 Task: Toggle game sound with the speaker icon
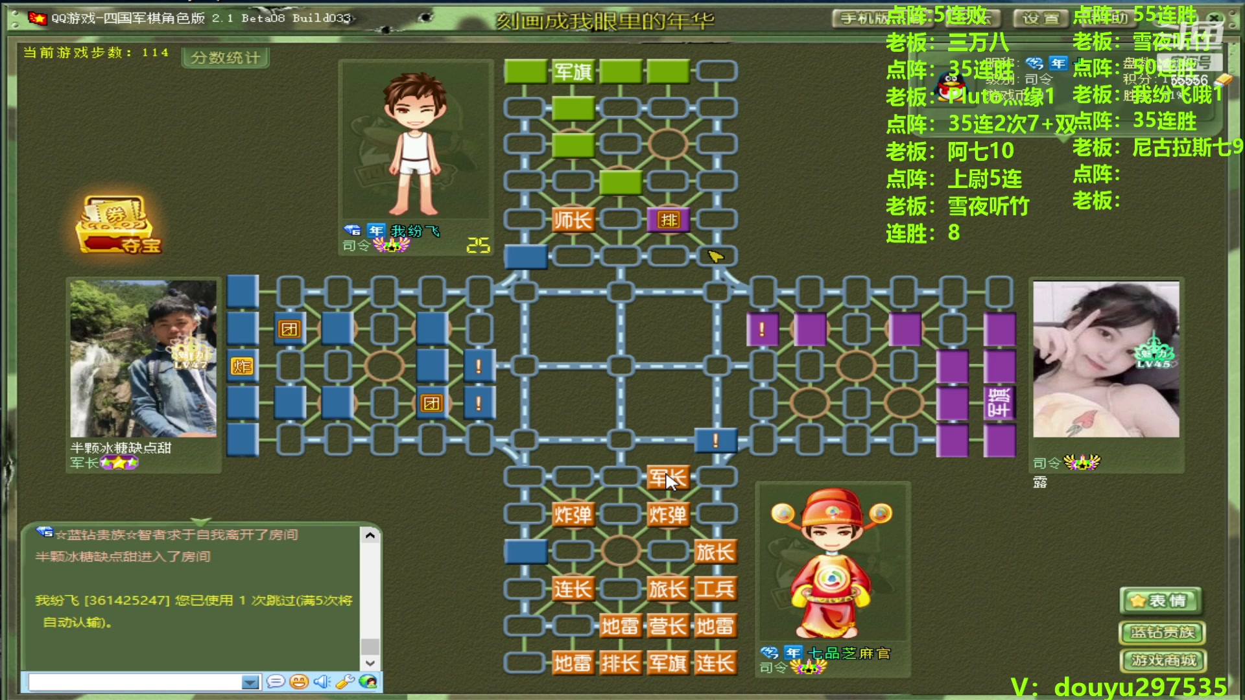pos(322,682)
